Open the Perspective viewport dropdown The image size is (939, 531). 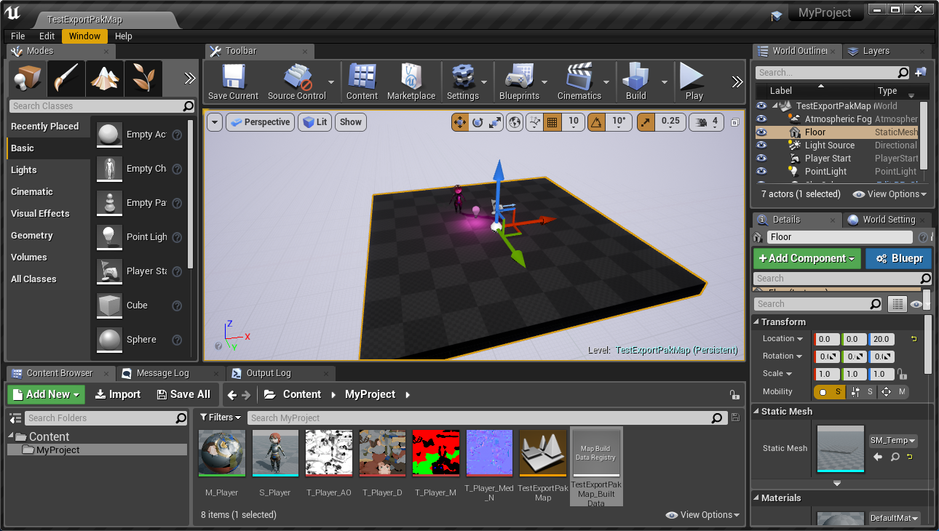(x=260, y=122)
